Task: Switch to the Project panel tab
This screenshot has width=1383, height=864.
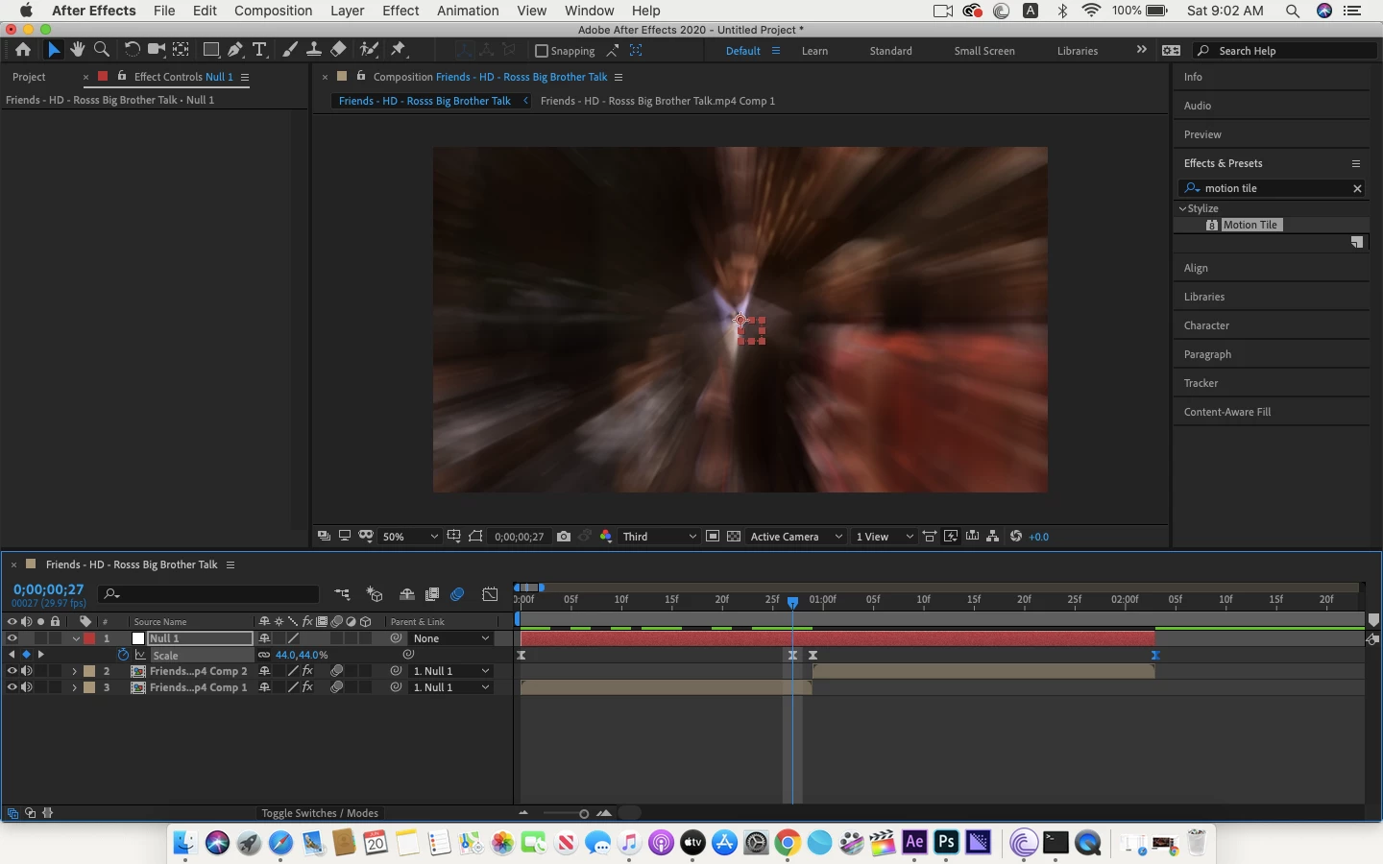Action: click(29, 77)
